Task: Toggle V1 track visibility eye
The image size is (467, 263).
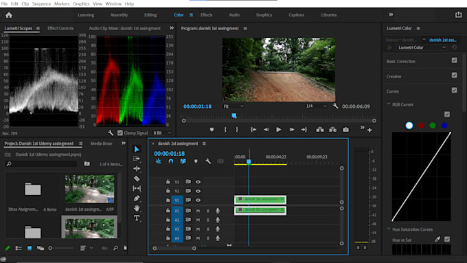Action: coord(198,200)
